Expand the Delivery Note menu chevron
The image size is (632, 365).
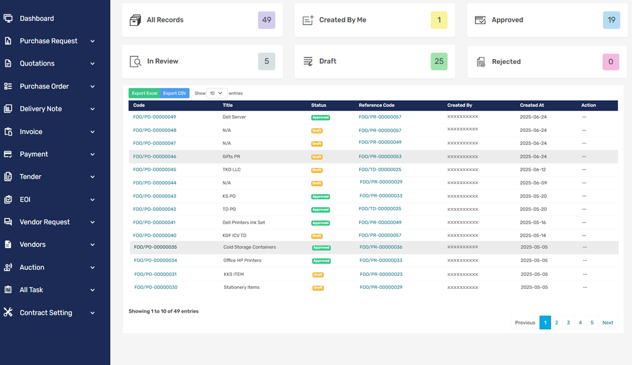(x=92, y=109)
